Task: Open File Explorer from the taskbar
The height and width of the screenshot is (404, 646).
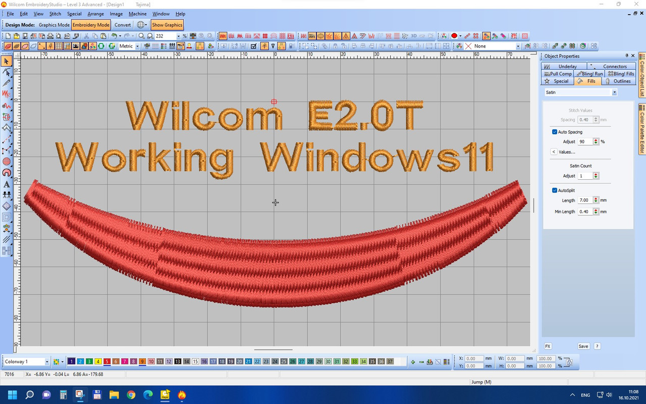Action: click(114, 395)
